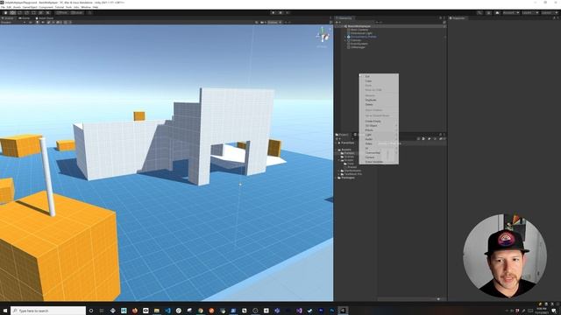Select the Rect transform tool

(33, 13)
